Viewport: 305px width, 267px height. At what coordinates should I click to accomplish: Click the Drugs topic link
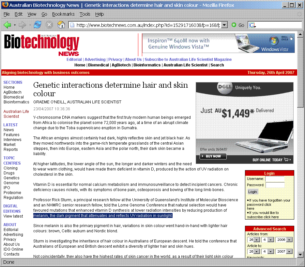tap(9, 173)
